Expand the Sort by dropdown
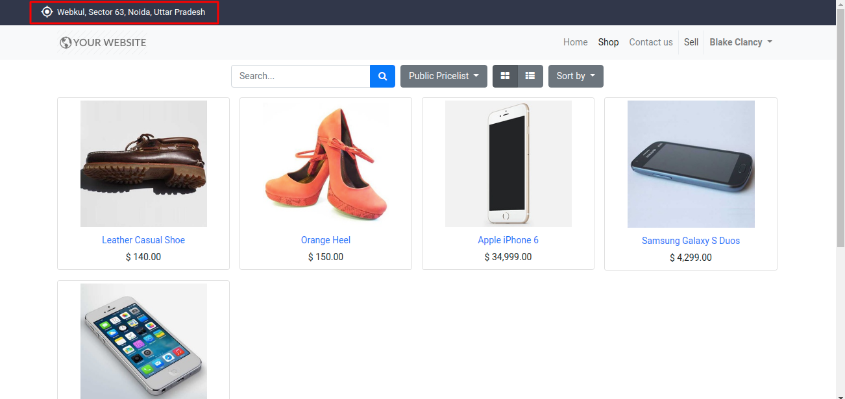 (576, 76)
